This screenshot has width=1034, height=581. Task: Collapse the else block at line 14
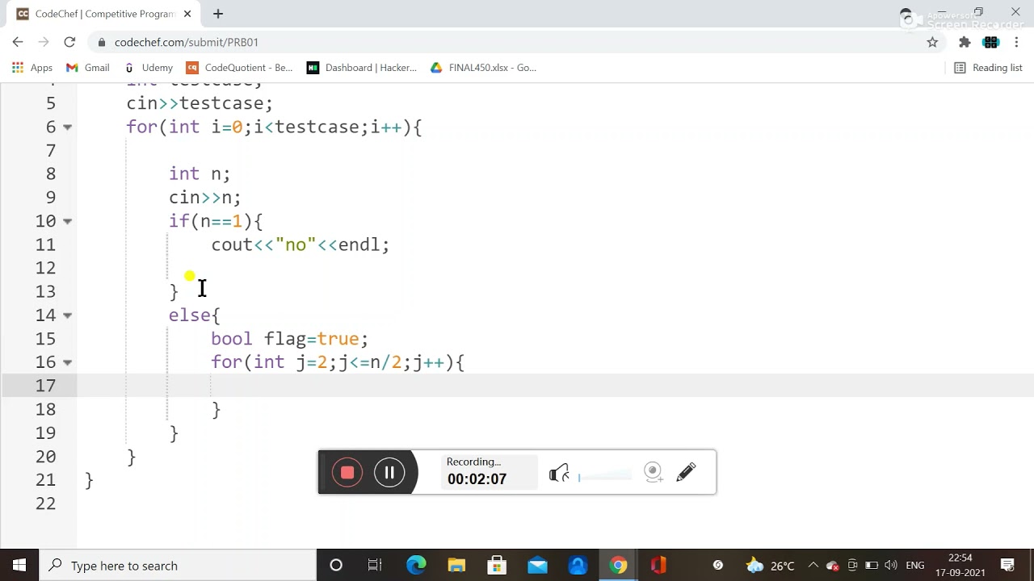(67, 316)
